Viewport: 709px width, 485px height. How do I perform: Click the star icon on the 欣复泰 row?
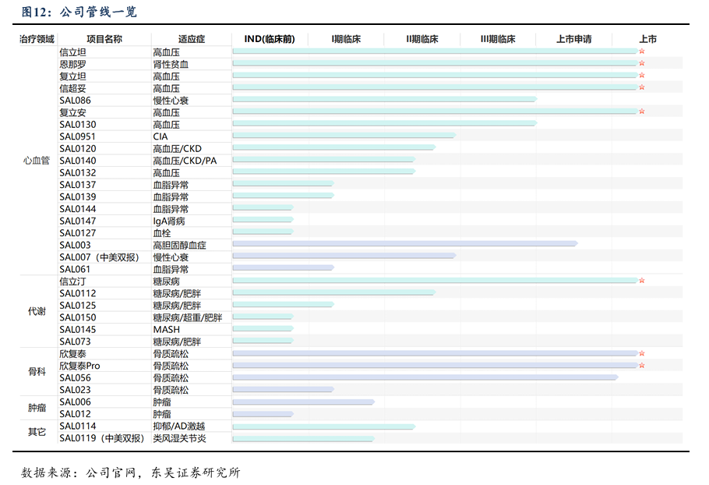[642, 353]
